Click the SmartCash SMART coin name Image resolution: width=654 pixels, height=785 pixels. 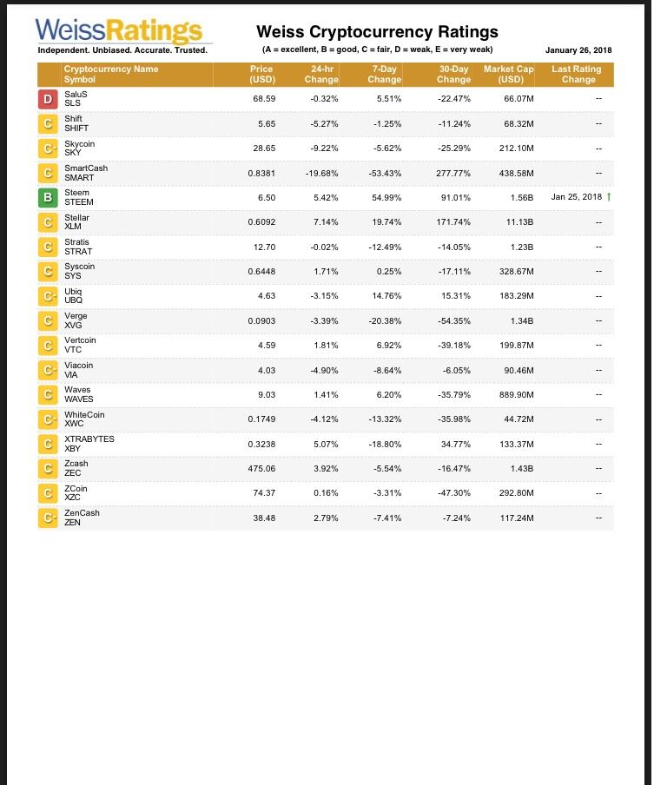pyautogui.click(x=86, y=173)
